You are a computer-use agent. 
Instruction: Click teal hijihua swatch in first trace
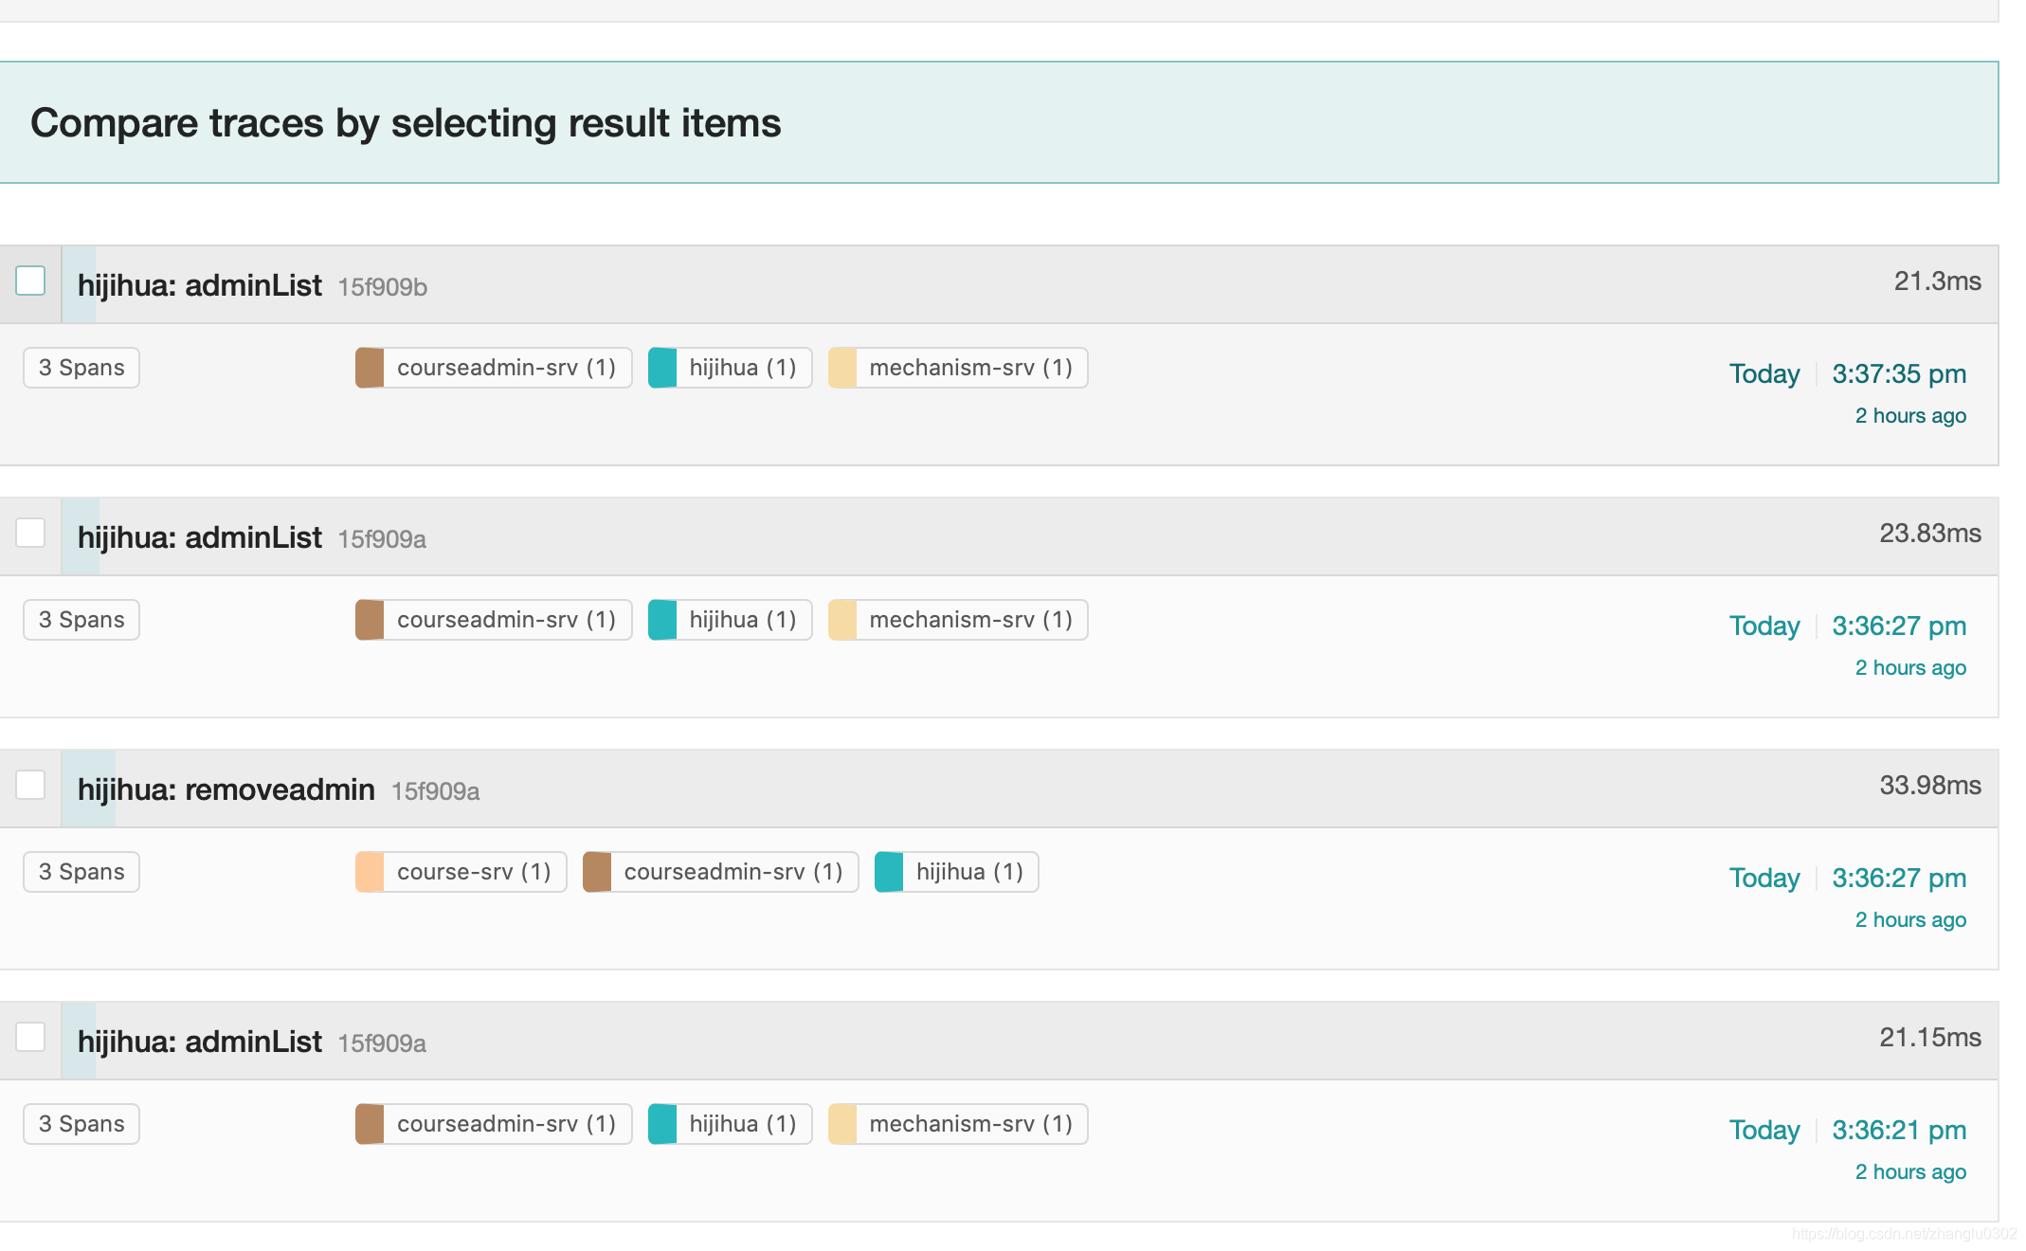pos(662,368)
